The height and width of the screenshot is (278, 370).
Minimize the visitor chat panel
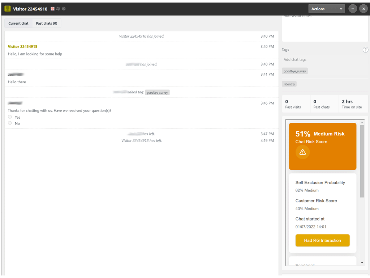(x=353, y=9)
